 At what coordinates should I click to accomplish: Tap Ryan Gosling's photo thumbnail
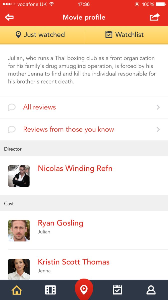(19, 230)
